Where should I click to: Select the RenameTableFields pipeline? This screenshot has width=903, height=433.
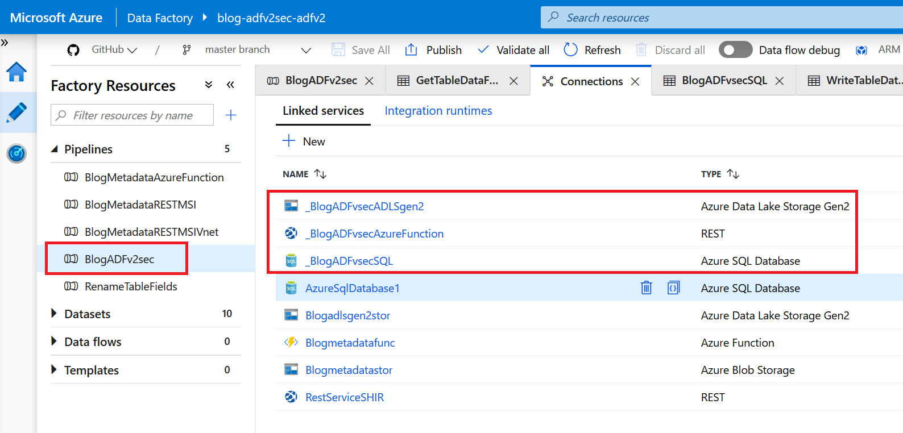131,286
